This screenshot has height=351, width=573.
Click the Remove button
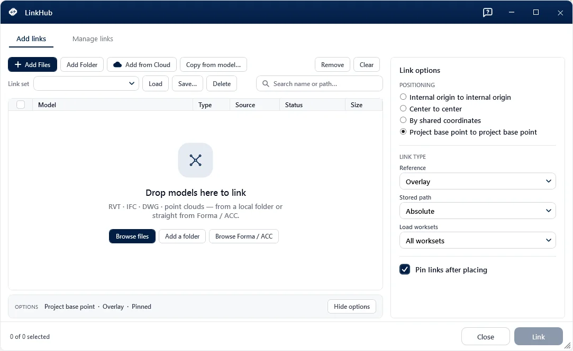(333, 64)
